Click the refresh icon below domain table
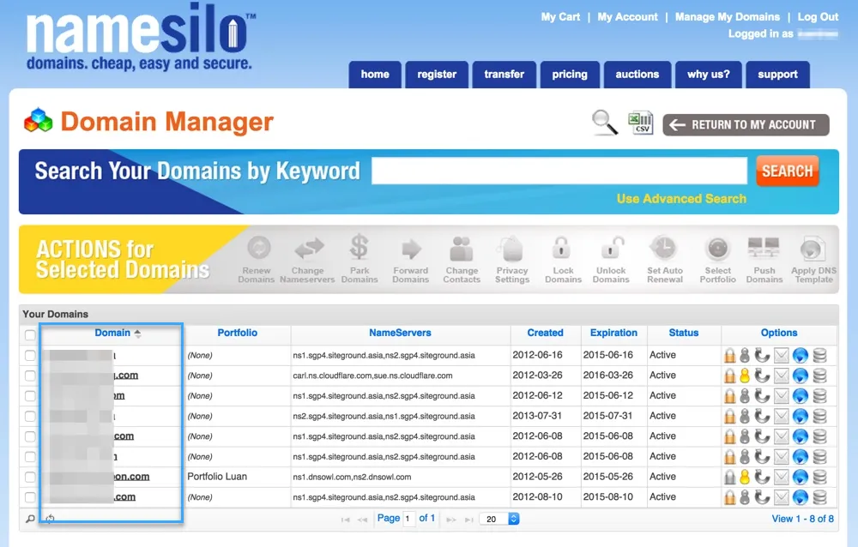The width and height of the screenshot is (858, 547). [x=50, y=519]
